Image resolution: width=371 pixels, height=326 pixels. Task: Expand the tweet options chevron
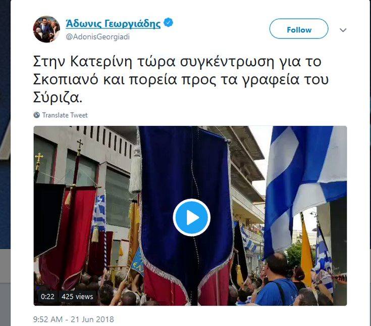coord(343,30)
